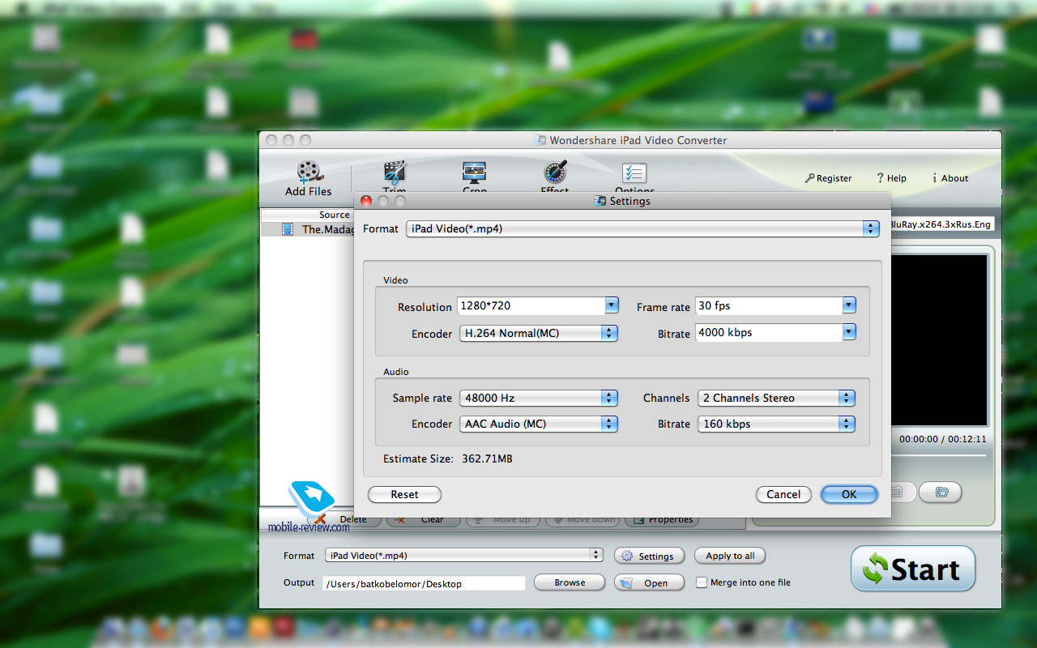Click Reset in the Settings dialog
Screen dimensions: 1037x648
(x=404, y=494)
